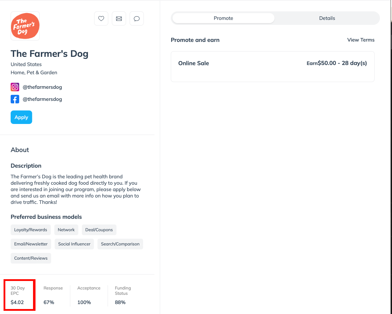Switch to the Promote tab
Screen dimensions: 392x314
(223, 18)
